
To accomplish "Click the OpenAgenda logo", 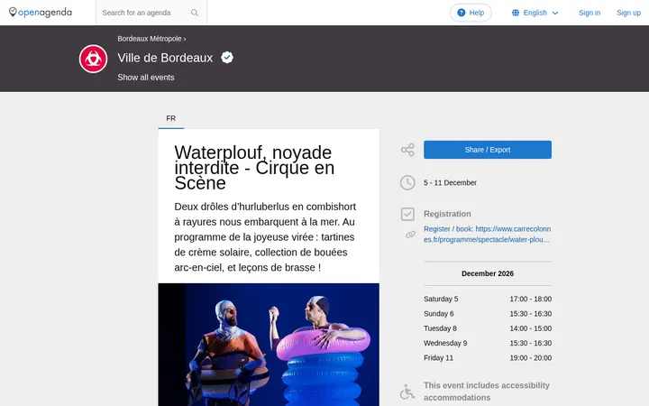I will (41, 13).
